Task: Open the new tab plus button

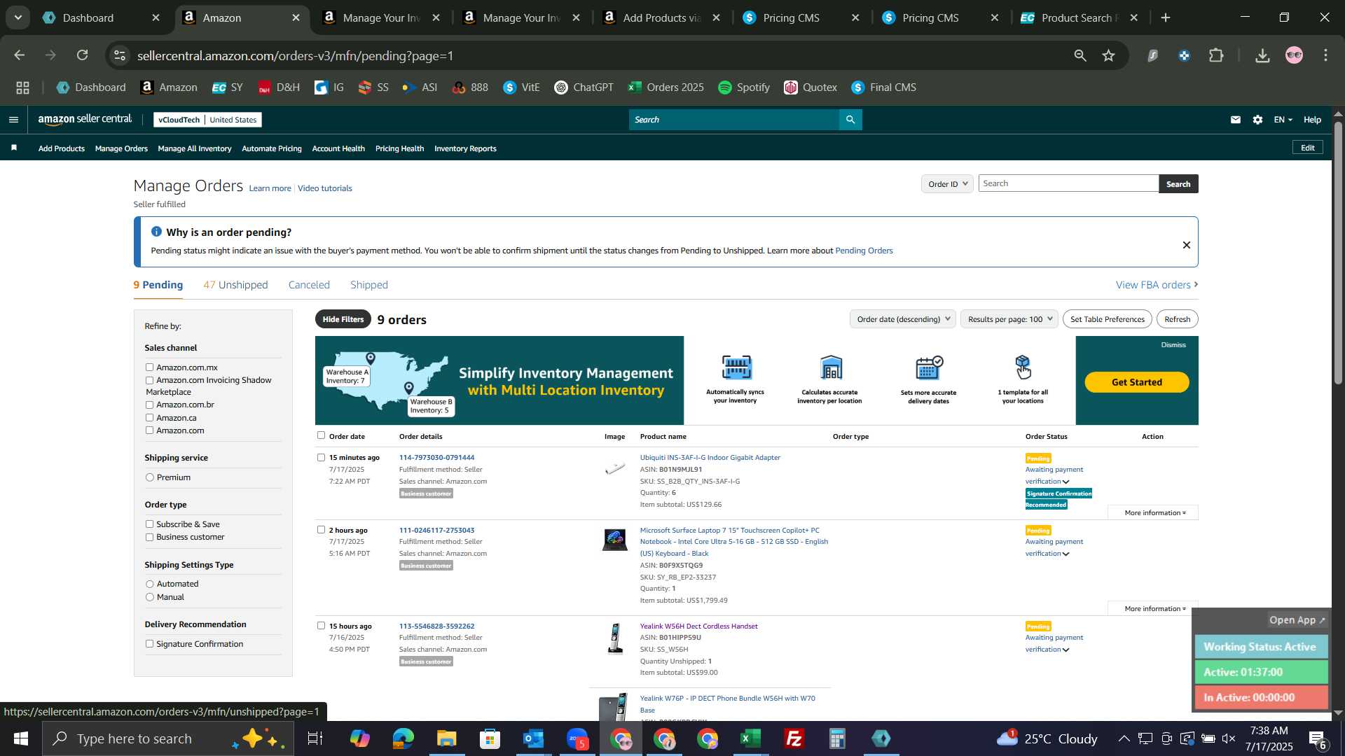Action: [1166, 17]
